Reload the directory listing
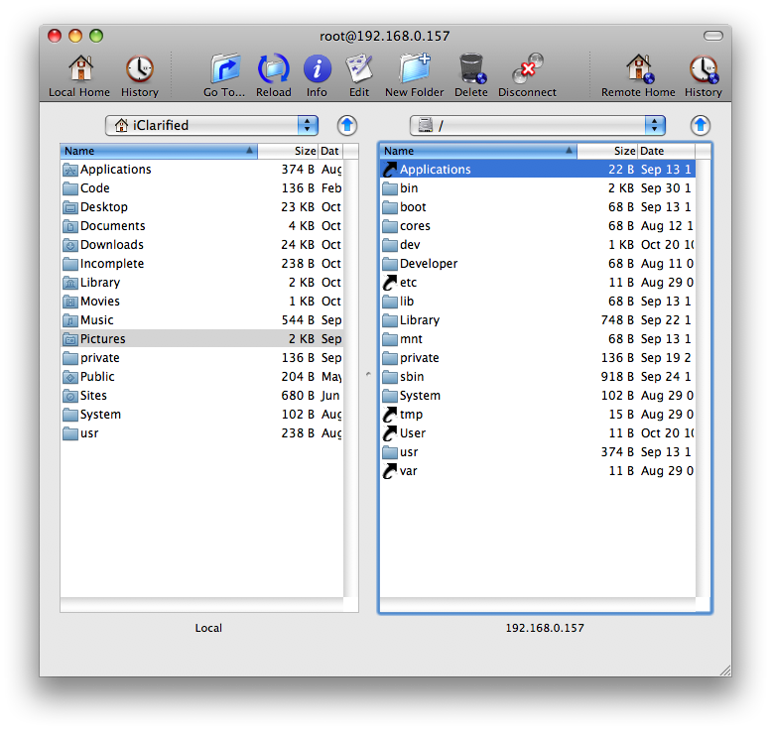Image resolution: width=771 pixels, height=731 pixels. 273,69
